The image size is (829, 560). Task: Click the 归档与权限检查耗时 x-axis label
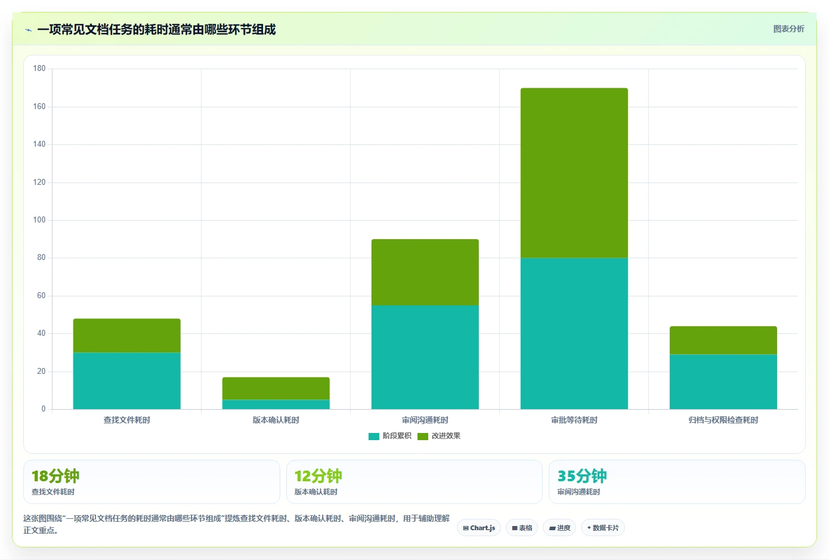(x=723, y=420)
